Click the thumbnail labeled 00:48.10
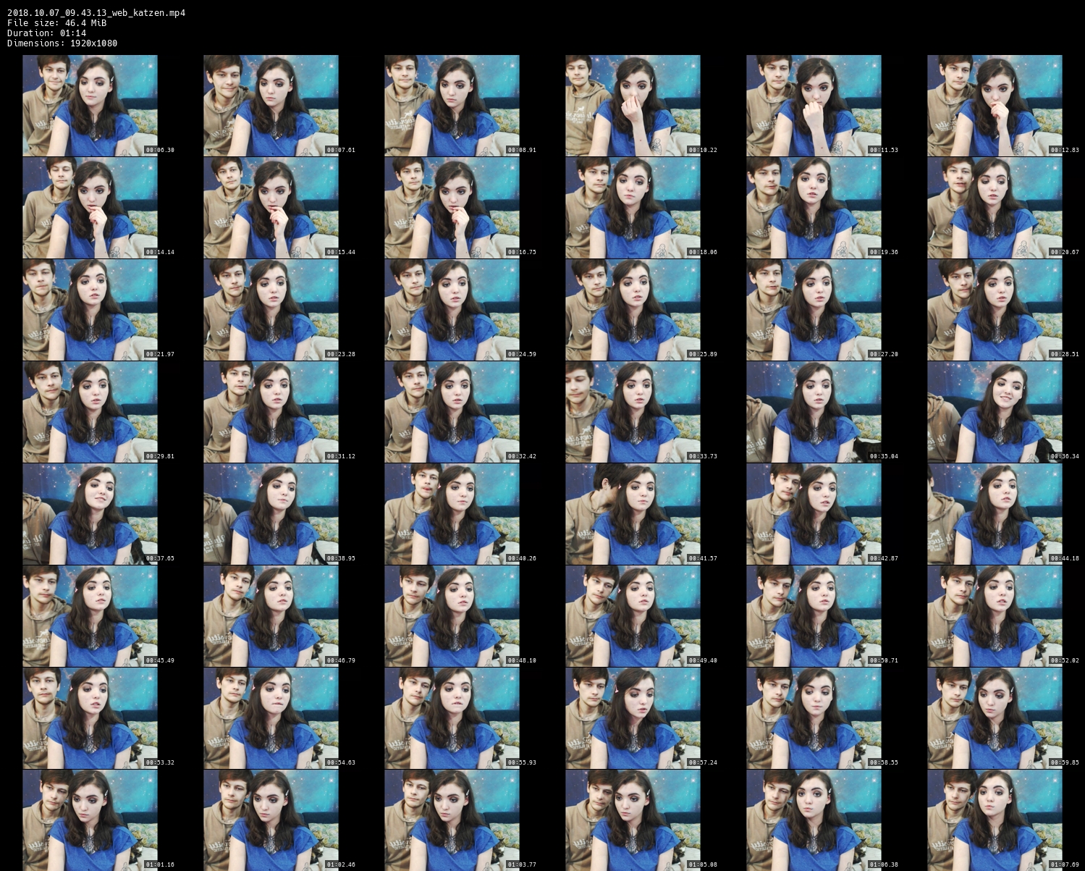Screen dimensions: 1085x871 coord(452,616)
